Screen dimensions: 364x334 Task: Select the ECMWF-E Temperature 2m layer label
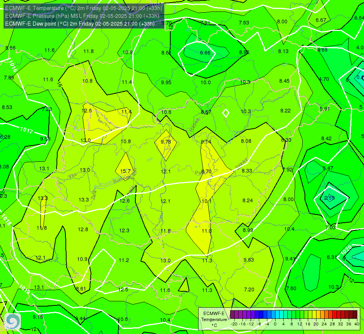(83, 8)
